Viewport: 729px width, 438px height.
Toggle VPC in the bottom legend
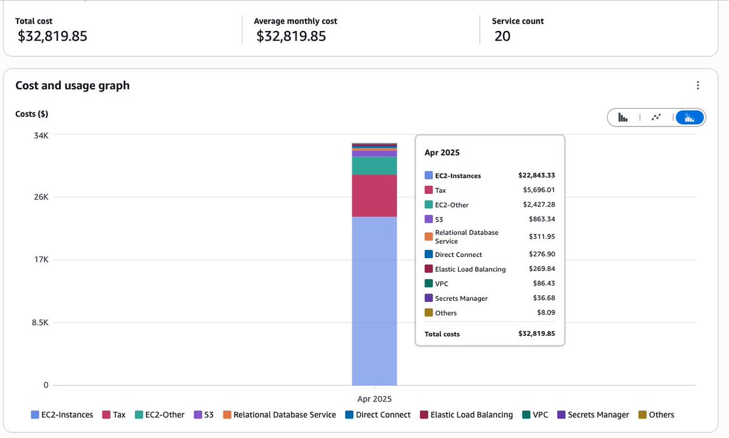(535, 415)
